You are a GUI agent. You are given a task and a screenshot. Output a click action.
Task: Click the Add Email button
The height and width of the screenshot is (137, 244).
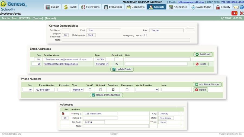pyautogui.click(x=203, y=55)
